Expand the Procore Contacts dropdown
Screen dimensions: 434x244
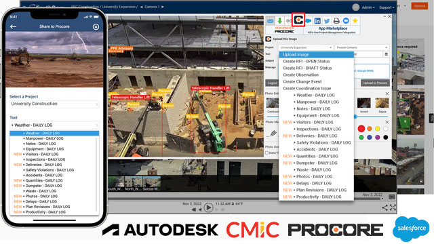point(361,47)
